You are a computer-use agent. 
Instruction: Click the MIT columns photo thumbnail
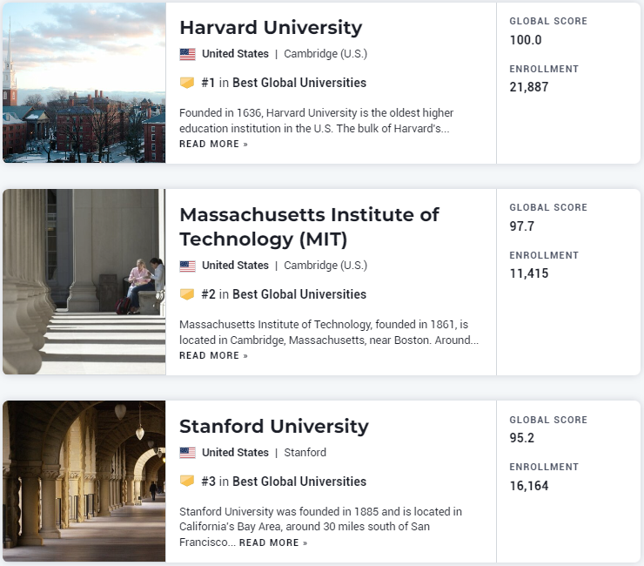tap(84, 281)
